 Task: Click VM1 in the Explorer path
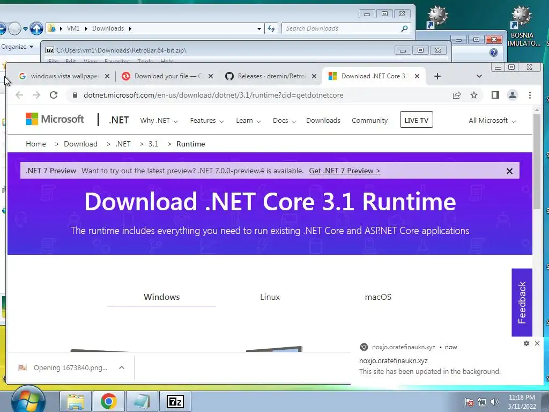tap(73, 28)
